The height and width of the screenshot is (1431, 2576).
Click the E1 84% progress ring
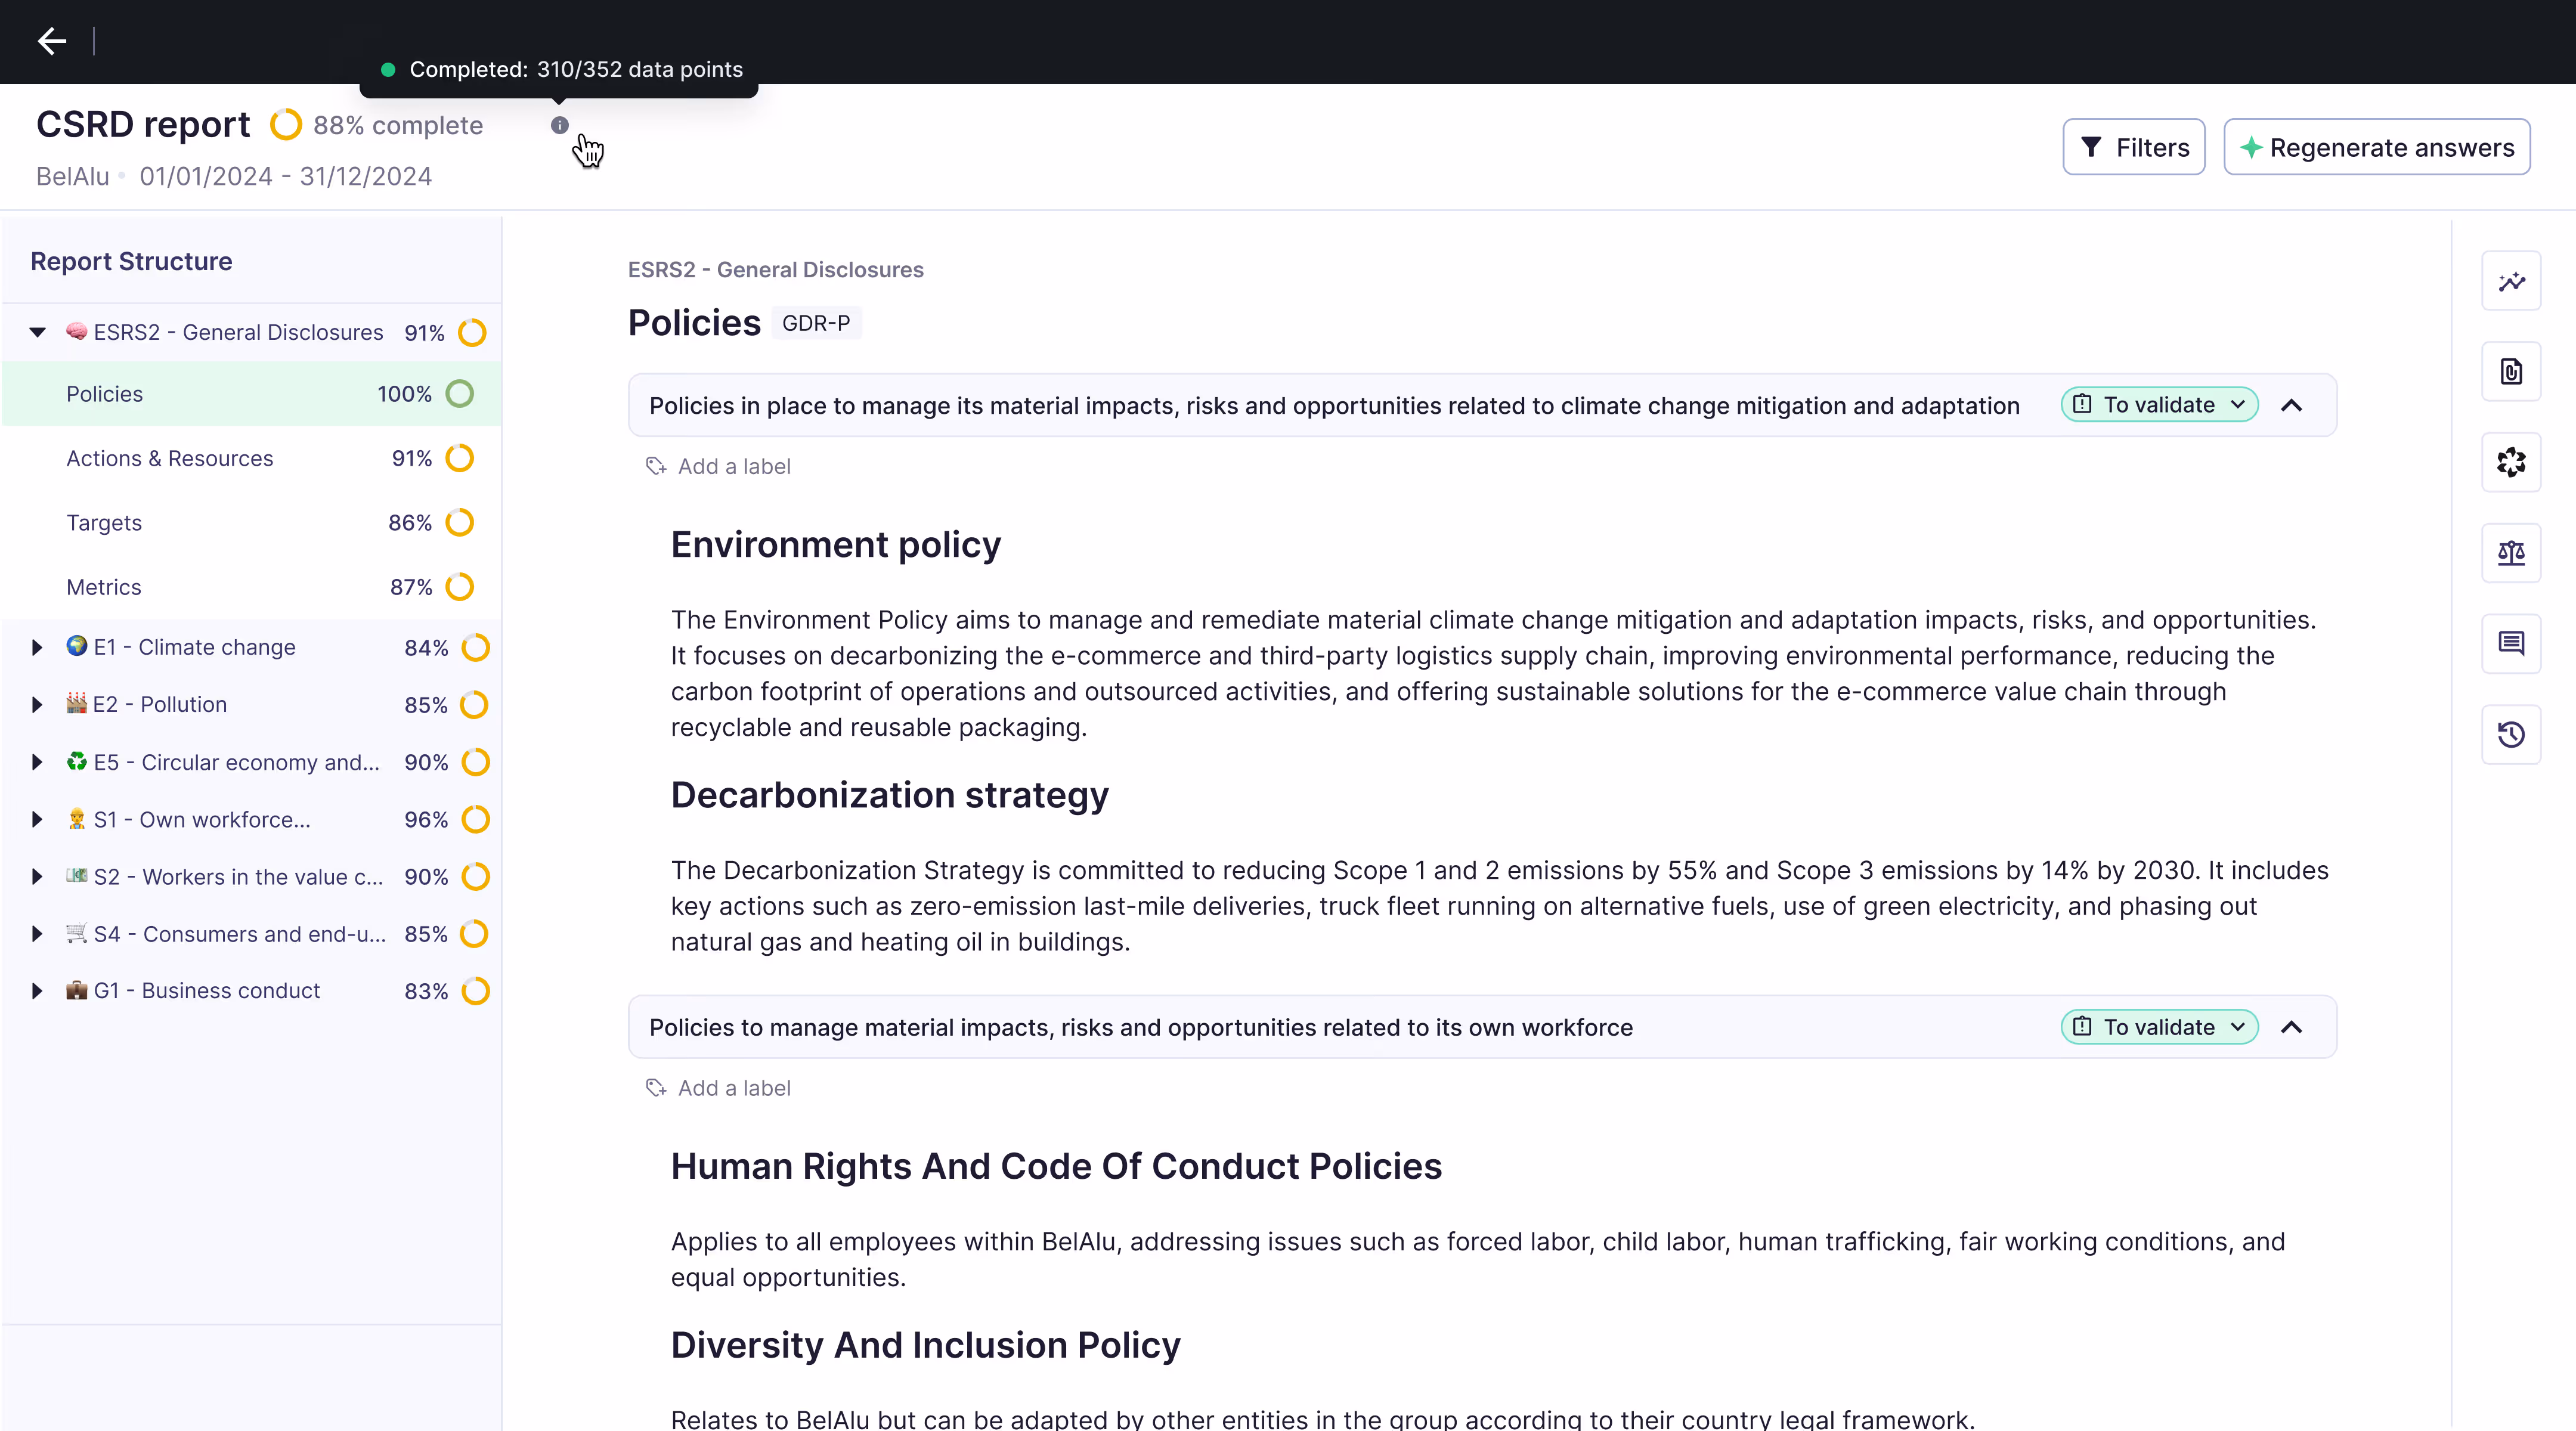(475, 647)
